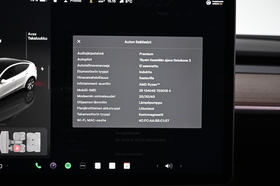Open the Calendar app
Image resolution: width=280 pixels, height=186 pixels.
pos(127,166)
